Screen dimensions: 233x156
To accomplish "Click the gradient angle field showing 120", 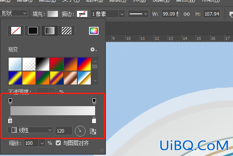I will tap(64, 131).
